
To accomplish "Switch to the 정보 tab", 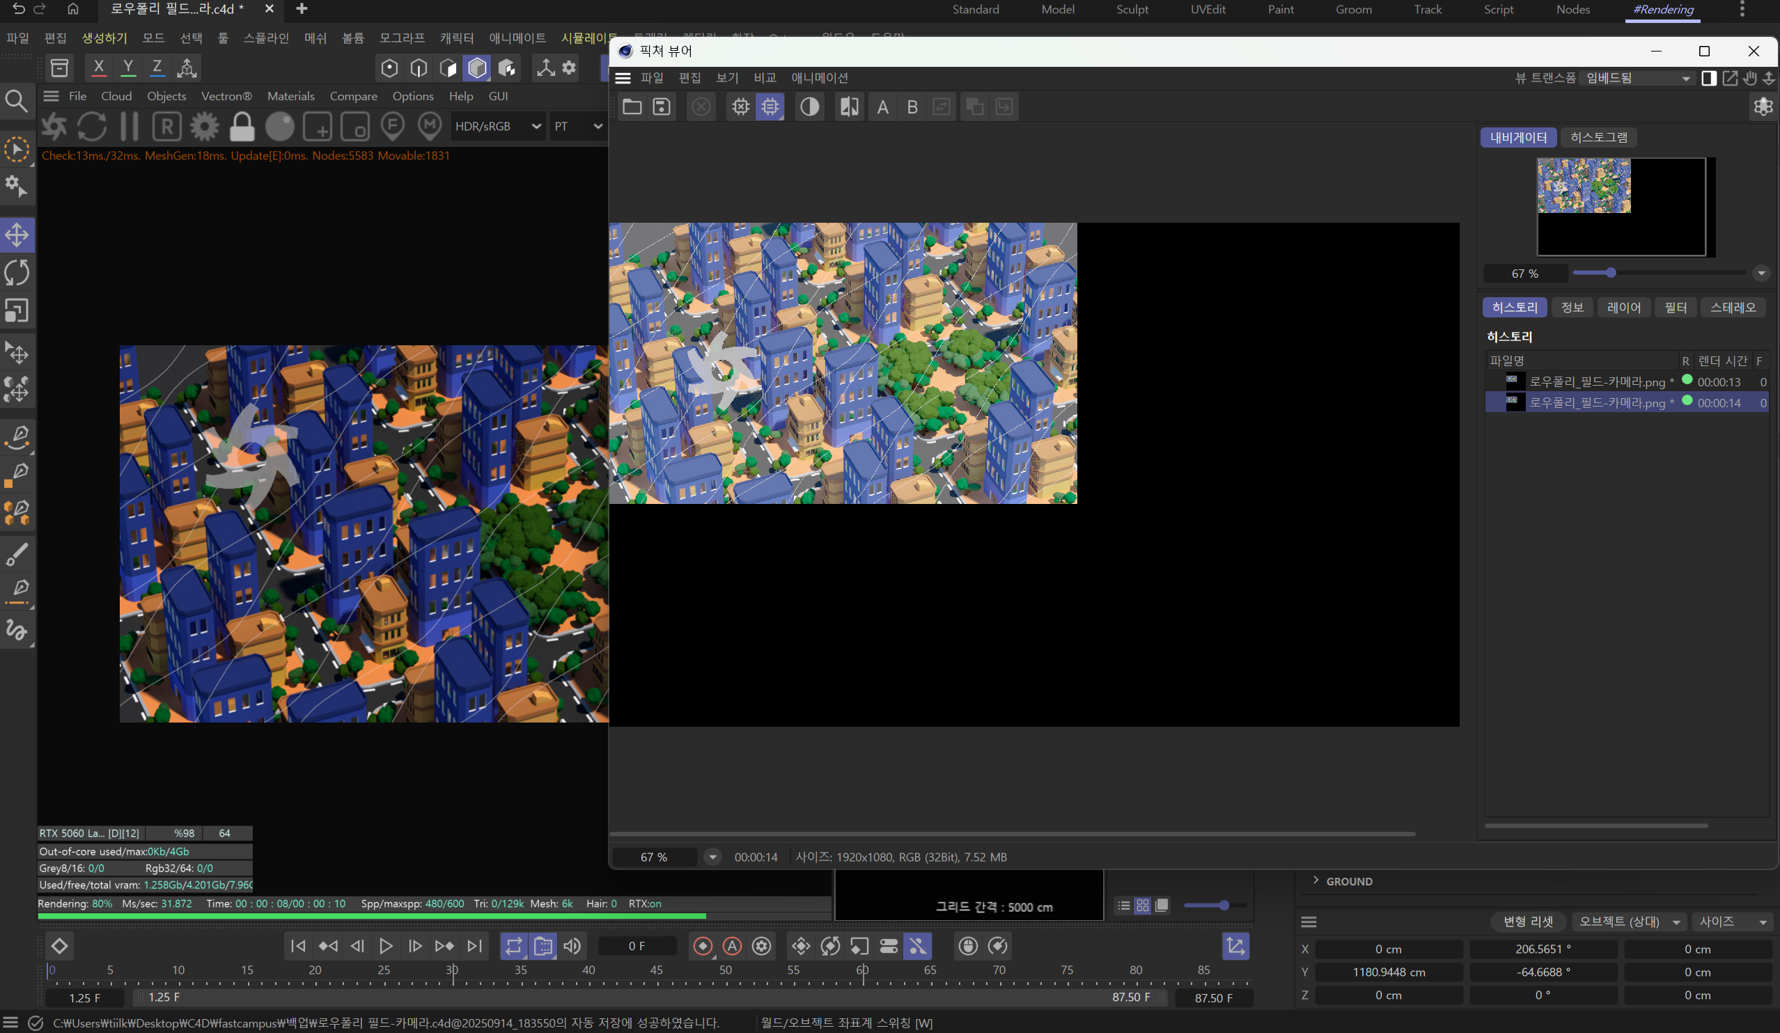I will pos(1572,307).
